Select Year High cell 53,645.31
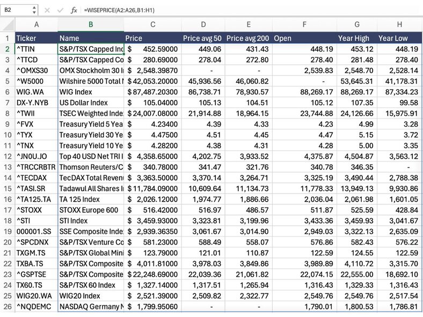The image size is (423, 317). pos(356,82)
